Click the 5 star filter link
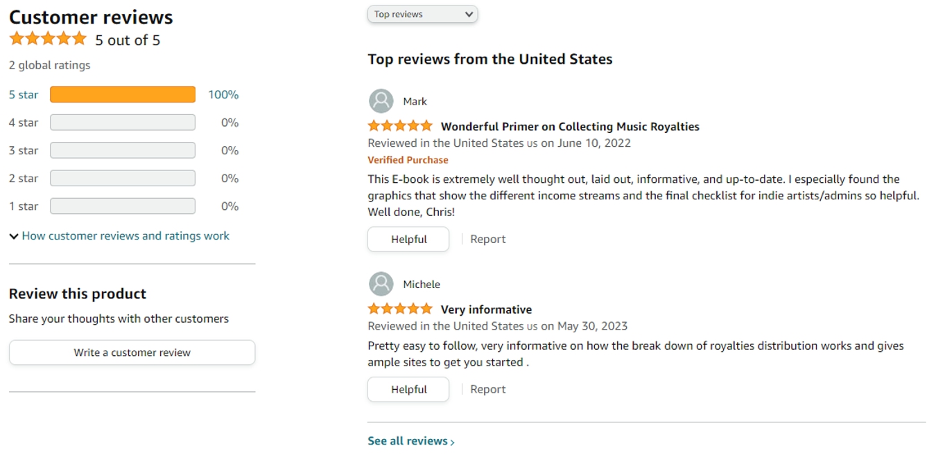 (24, 95)
